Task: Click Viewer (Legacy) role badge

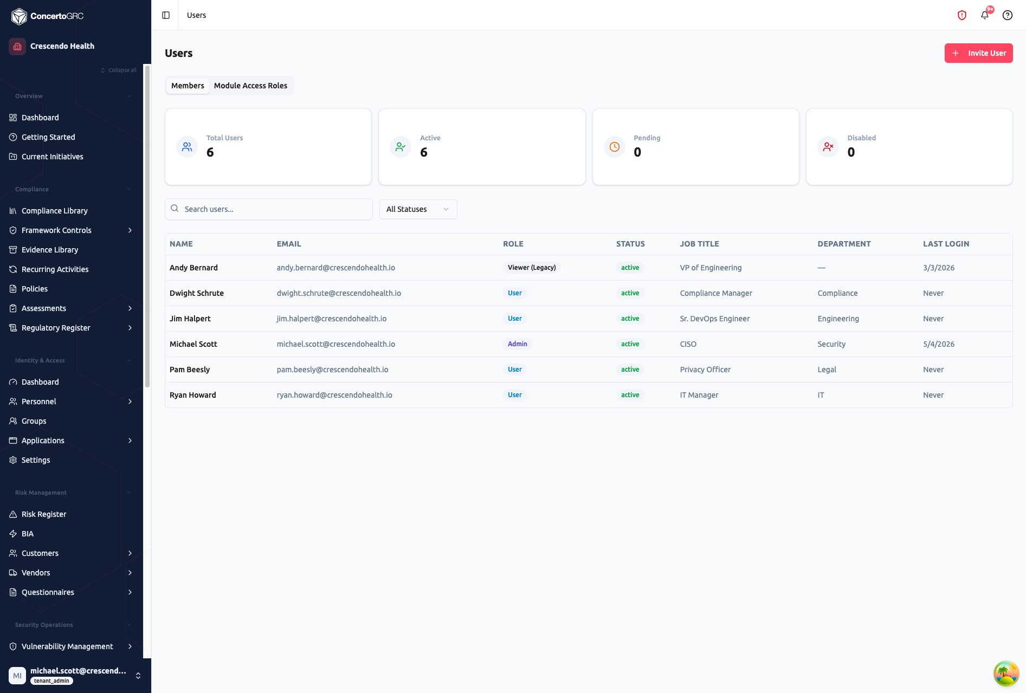Action: point(531,268)
